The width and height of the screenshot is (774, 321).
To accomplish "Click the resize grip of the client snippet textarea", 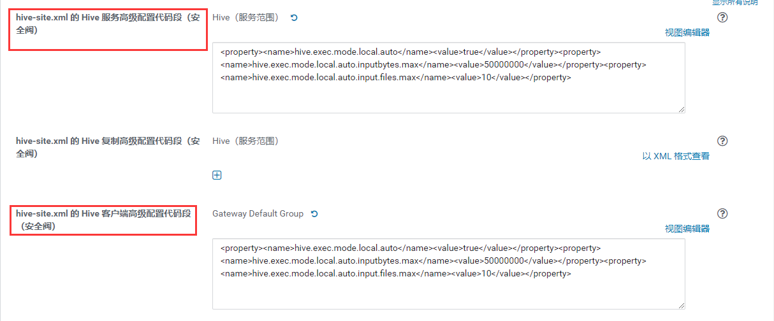I will (x=682, y=306).
